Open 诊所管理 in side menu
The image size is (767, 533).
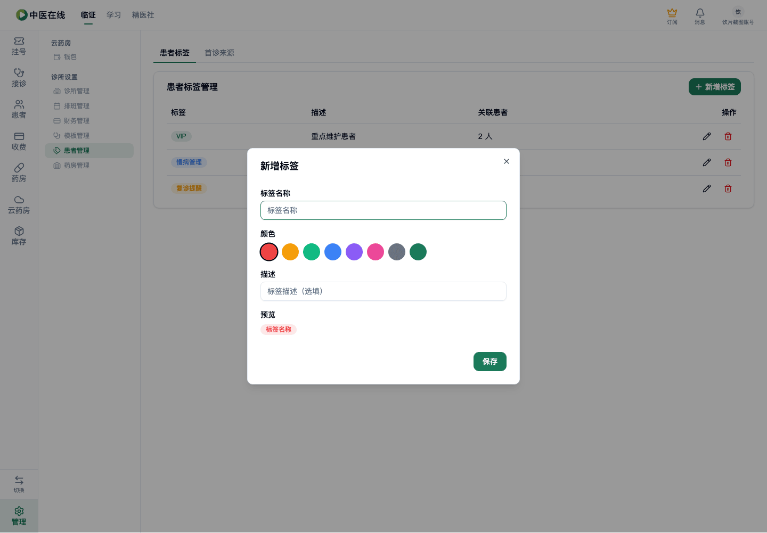[89, 91]
